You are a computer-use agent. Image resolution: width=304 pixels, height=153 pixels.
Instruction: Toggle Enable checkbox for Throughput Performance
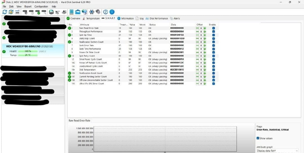point(213,32)
